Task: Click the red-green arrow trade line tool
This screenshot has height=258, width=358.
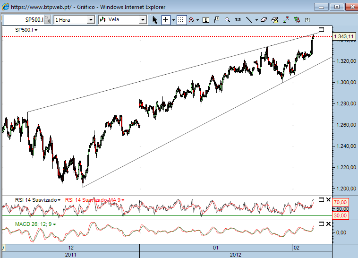Action: pos(286,20)
